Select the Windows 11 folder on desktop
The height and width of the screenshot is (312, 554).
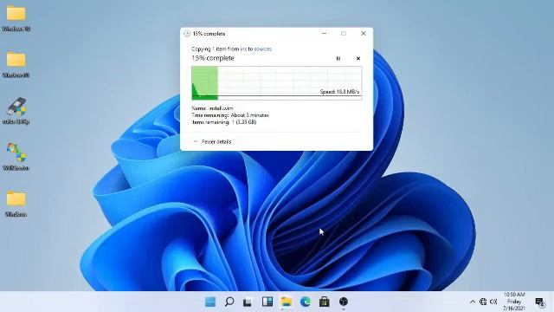pyautogui.click(x=16, y=64)
